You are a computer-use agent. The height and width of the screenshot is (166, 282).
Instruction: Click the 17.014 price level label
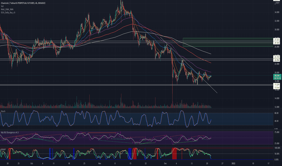click(x=277, y=88)
